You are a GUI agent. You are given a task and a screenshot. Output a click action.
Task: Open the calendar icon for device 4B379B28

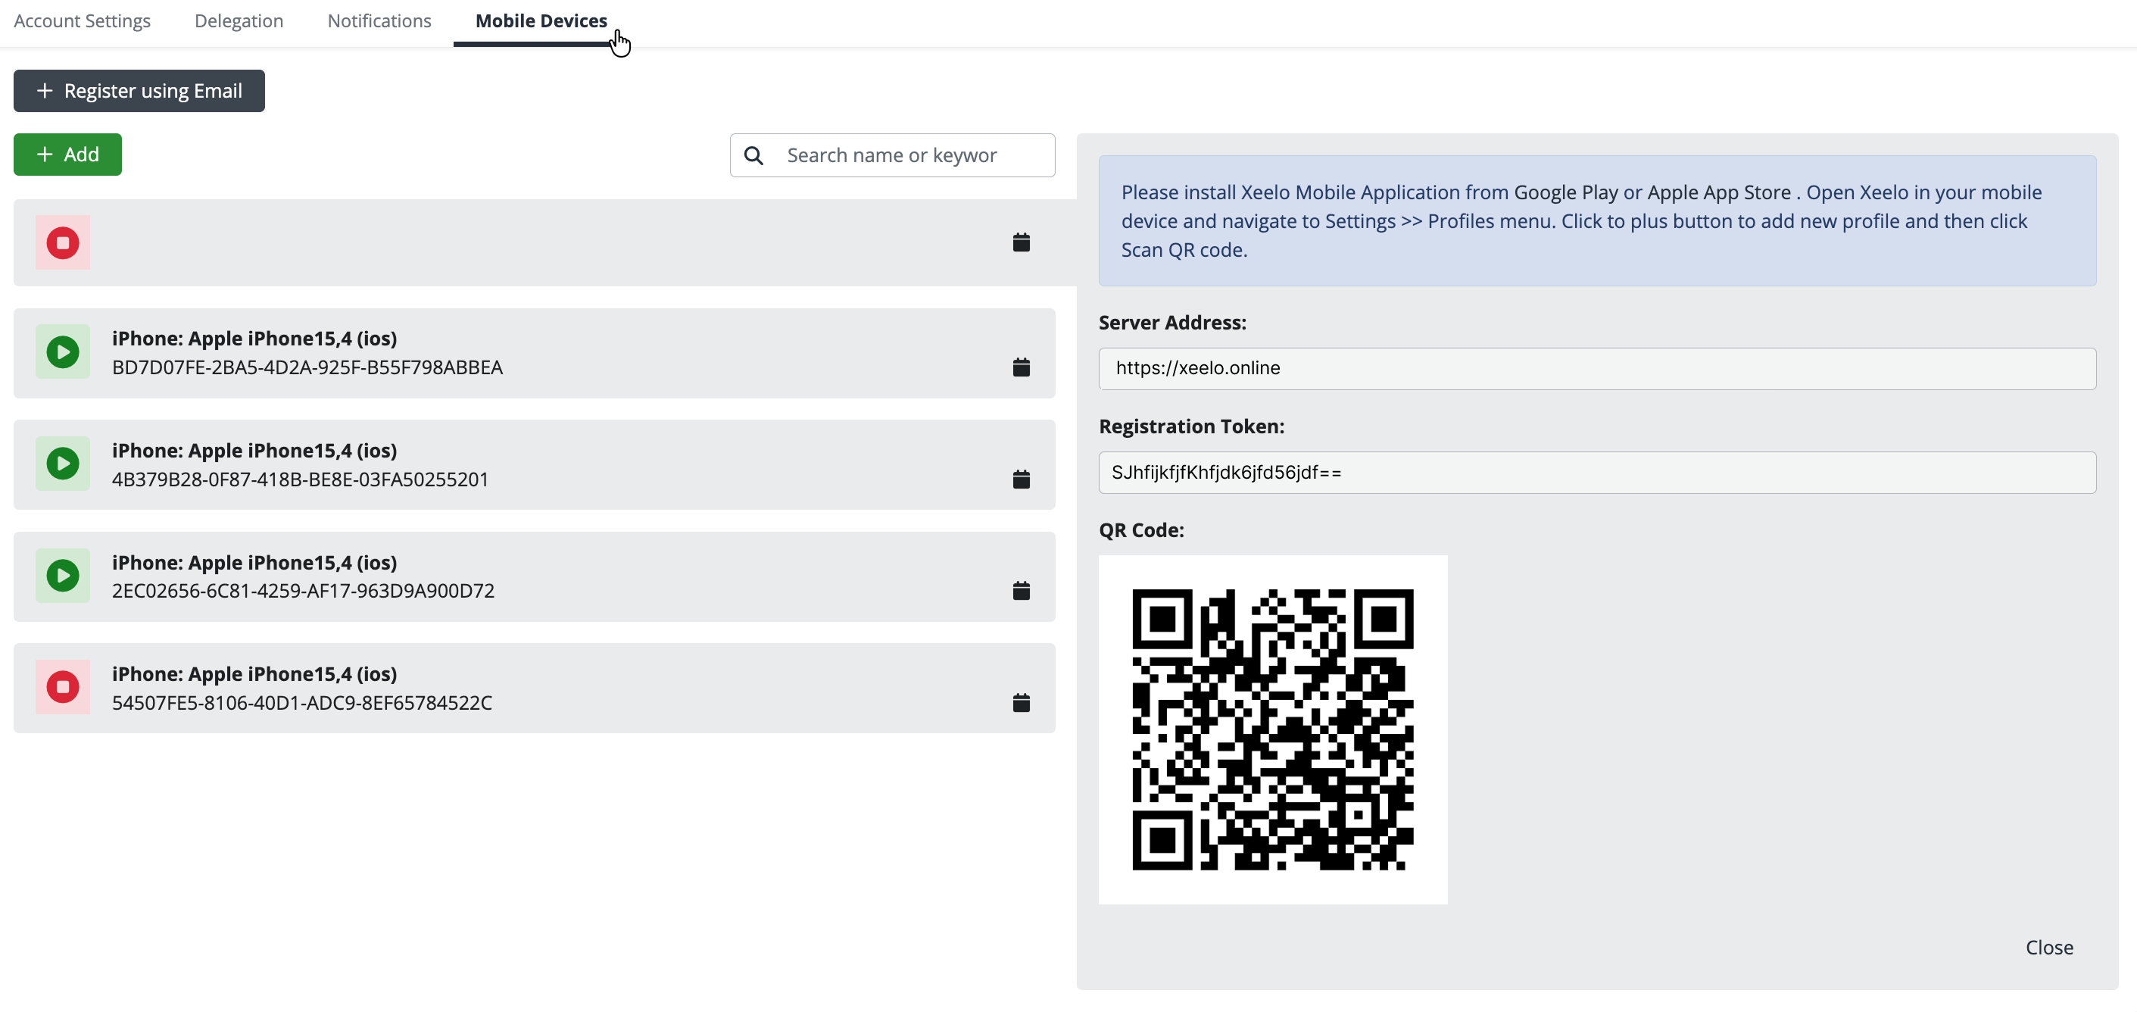pyautogui.click(x=1022, y=479)
